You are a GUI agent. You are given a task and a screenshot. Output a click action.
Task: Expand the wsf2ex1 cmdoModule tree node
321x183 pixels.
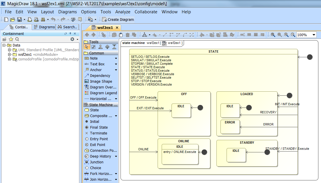[10, 55]
